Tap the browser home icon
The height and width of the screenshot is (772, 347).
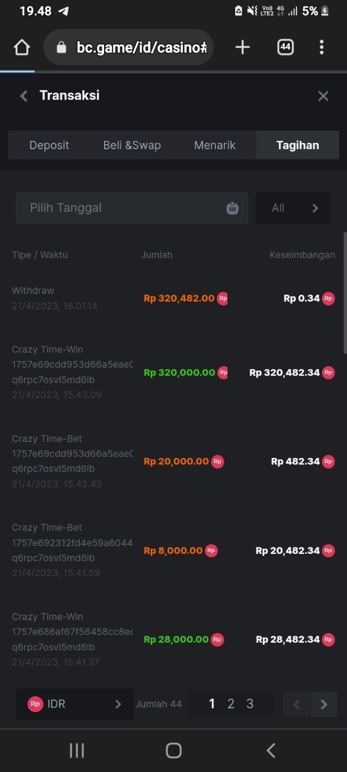(22, 48)
